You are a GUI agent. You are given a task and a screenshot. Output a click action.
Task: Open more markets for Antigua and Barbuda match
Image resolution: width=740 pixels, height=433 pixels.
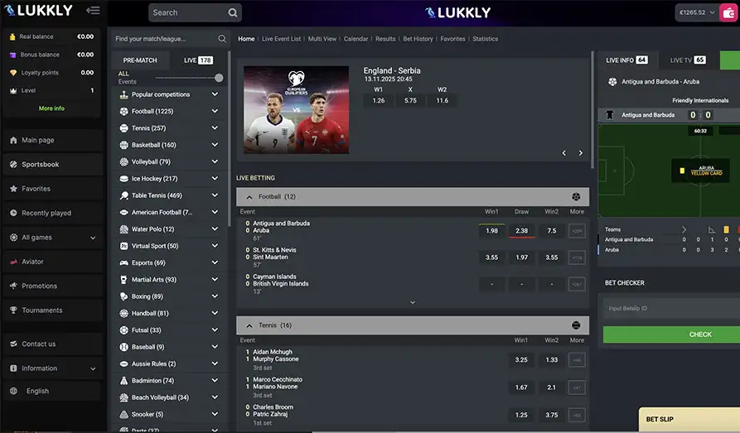tap(577, 231)
